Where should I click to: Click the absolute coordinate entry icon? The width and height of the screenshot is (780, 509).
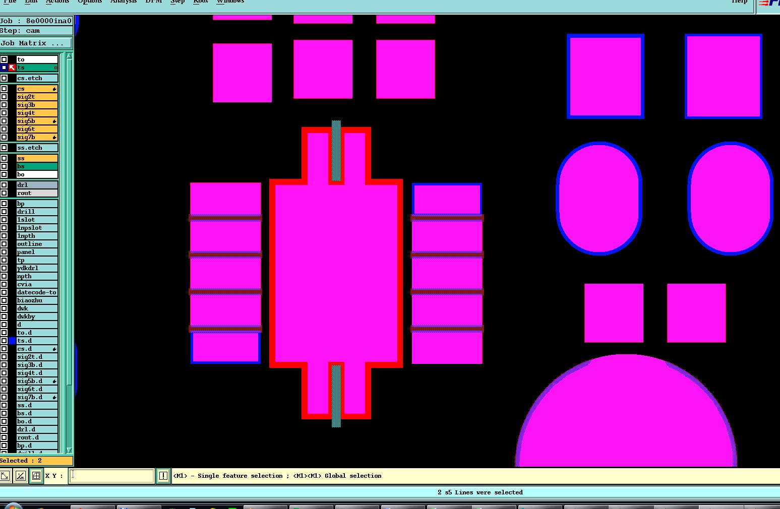5,476
